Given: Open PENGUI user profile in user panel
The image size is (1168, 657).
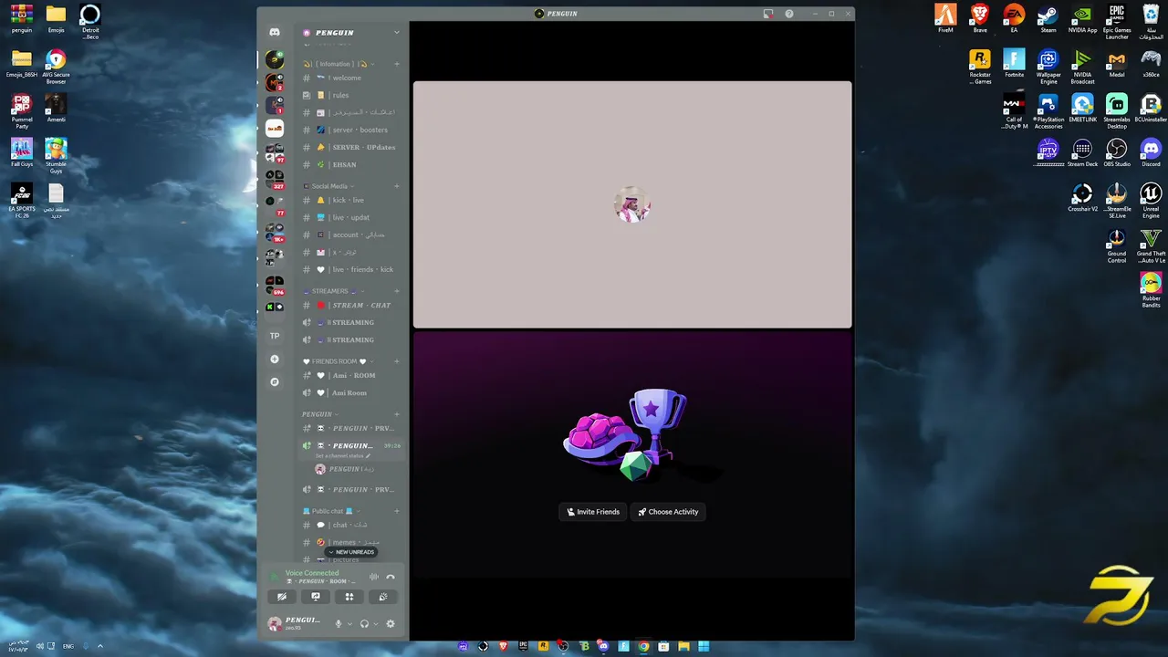Looking at the screenshot, I should (x=297, y=624).
